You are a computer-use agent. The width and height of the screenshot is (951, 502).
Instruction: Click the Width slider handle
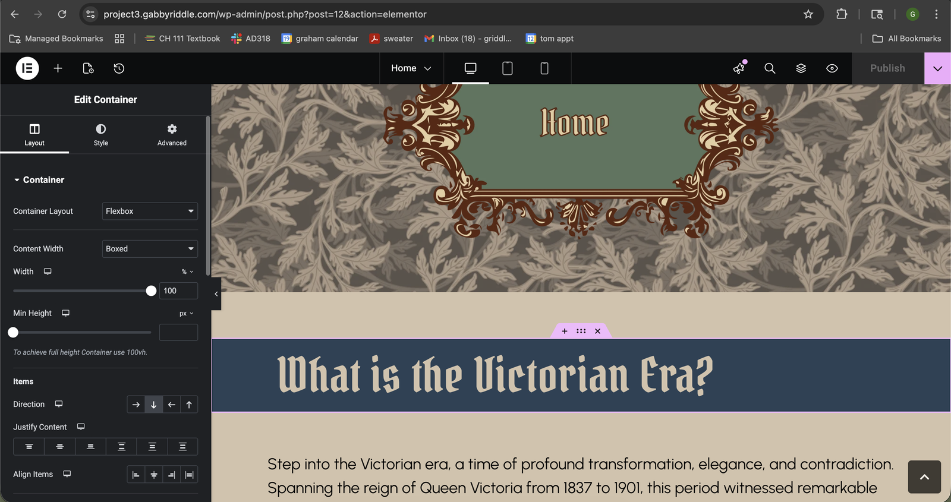click(x=151, y=291)
